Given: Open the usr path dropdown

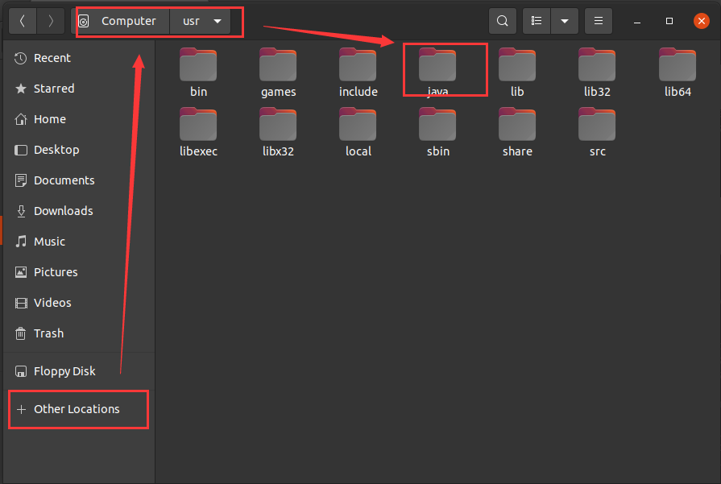Looking at the screenshot, I should click(201, 21).
